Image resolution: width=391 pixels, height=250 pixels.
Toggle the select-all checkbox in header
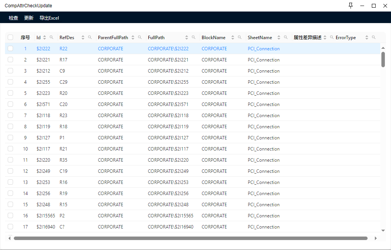pyautogui.click(x=10, y=38)
